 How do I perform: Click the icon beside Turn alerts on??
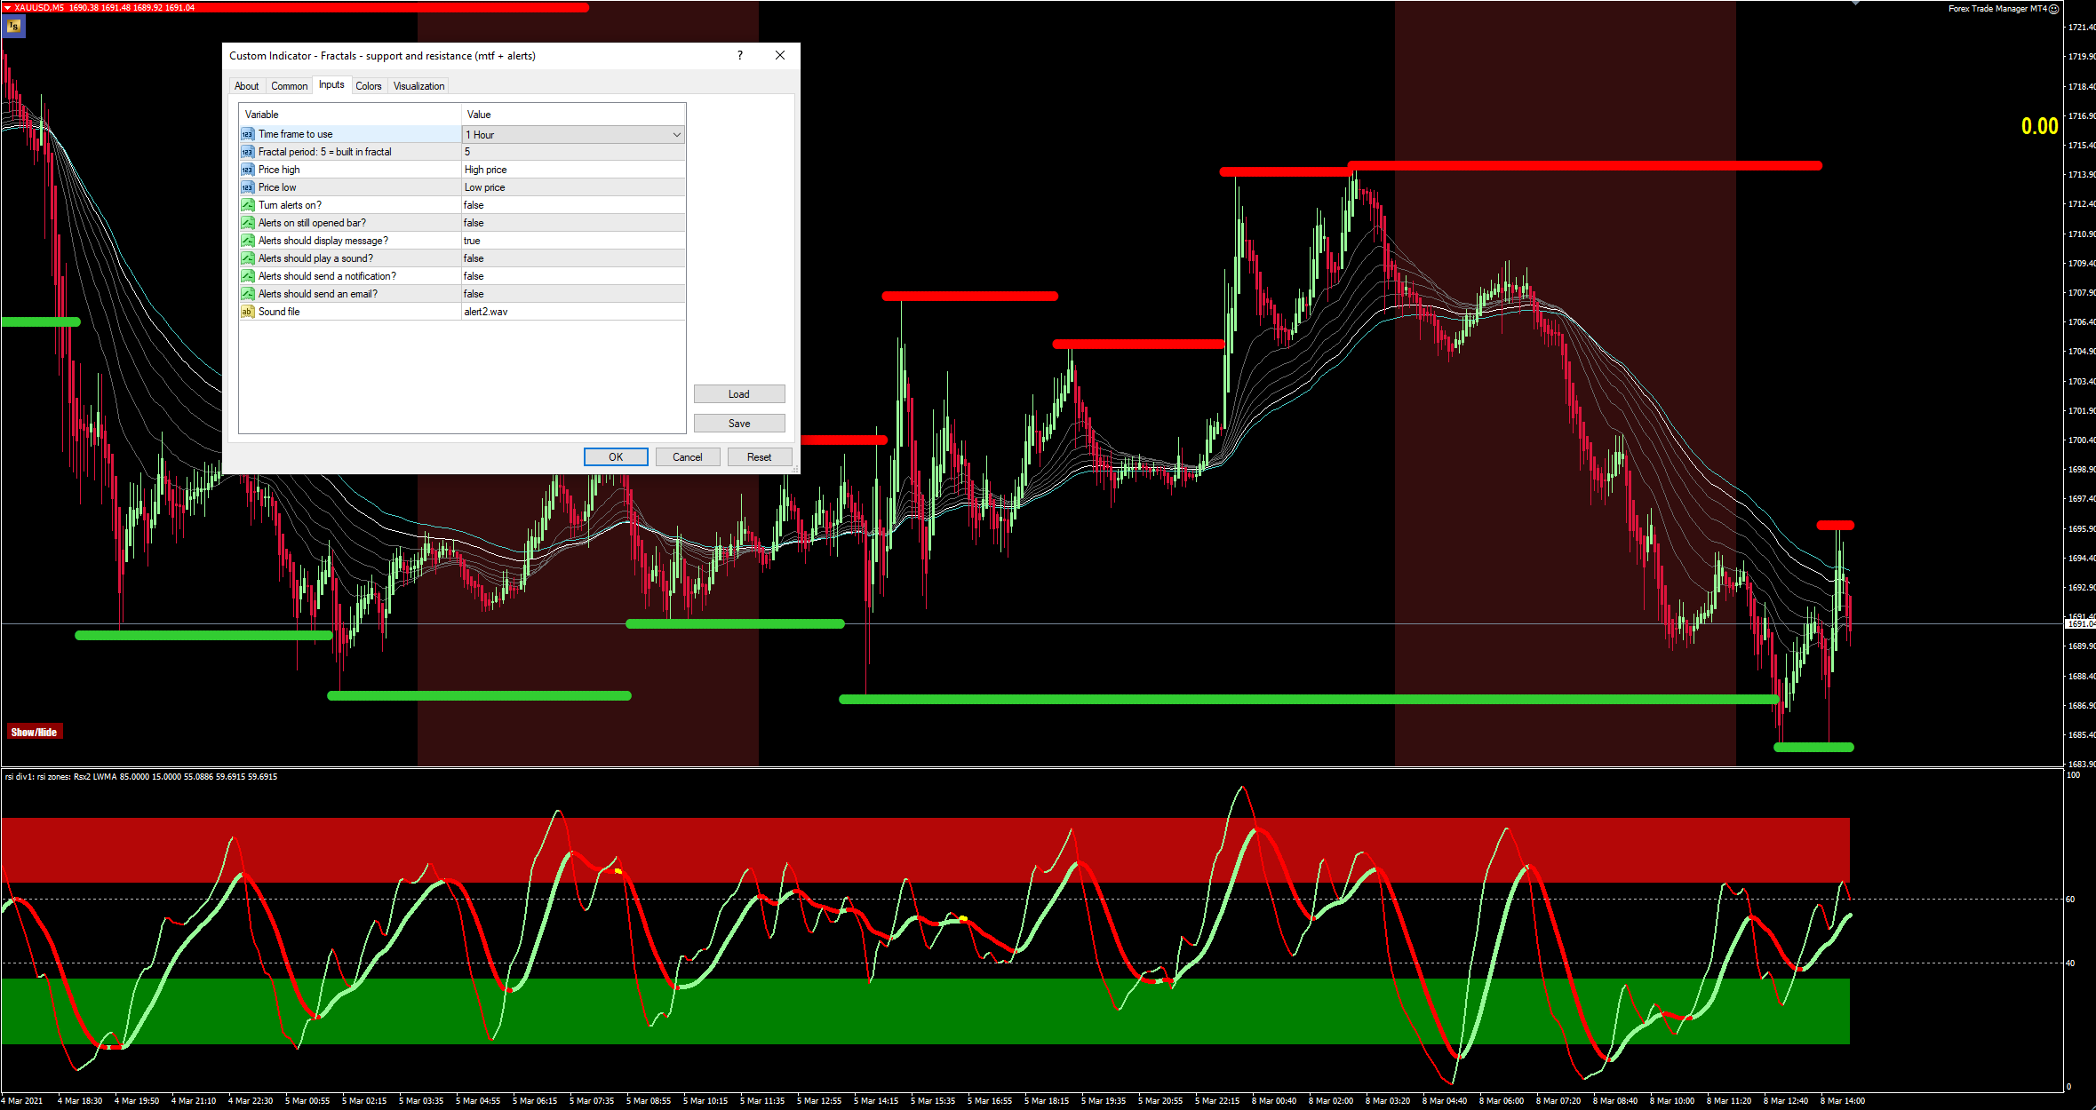tap(248, 205)
